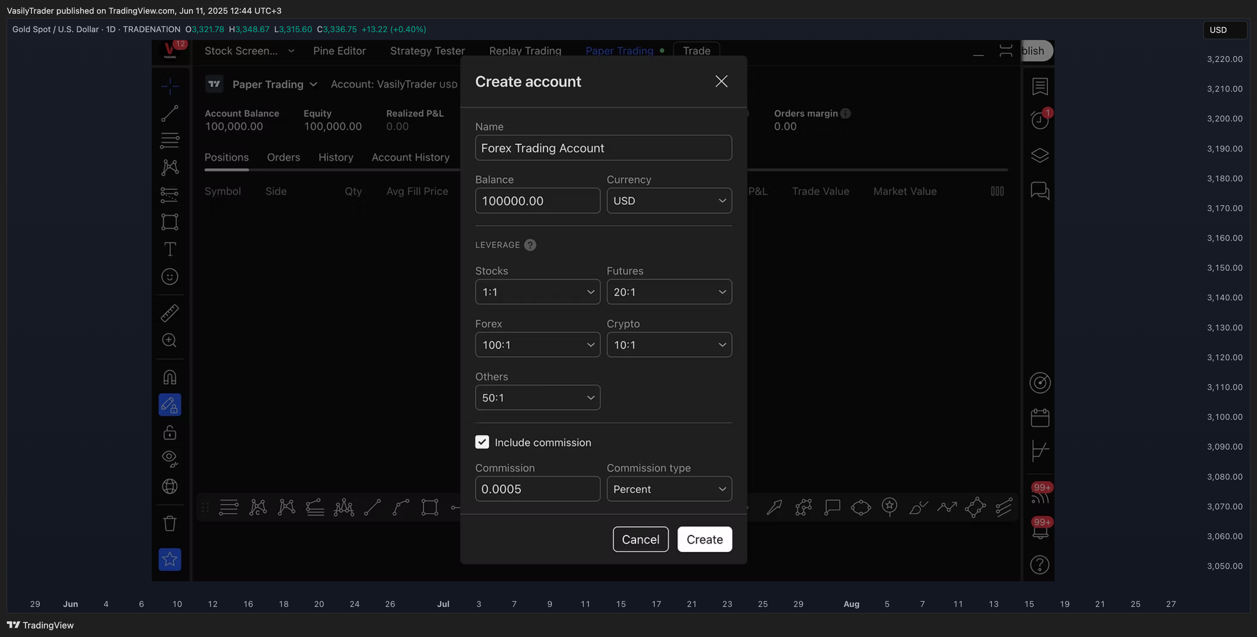This screenshot has height=637, width=1257.
Task: Expand the Stock Screener dropdown chevron
Action: click(x=291, y=51)
